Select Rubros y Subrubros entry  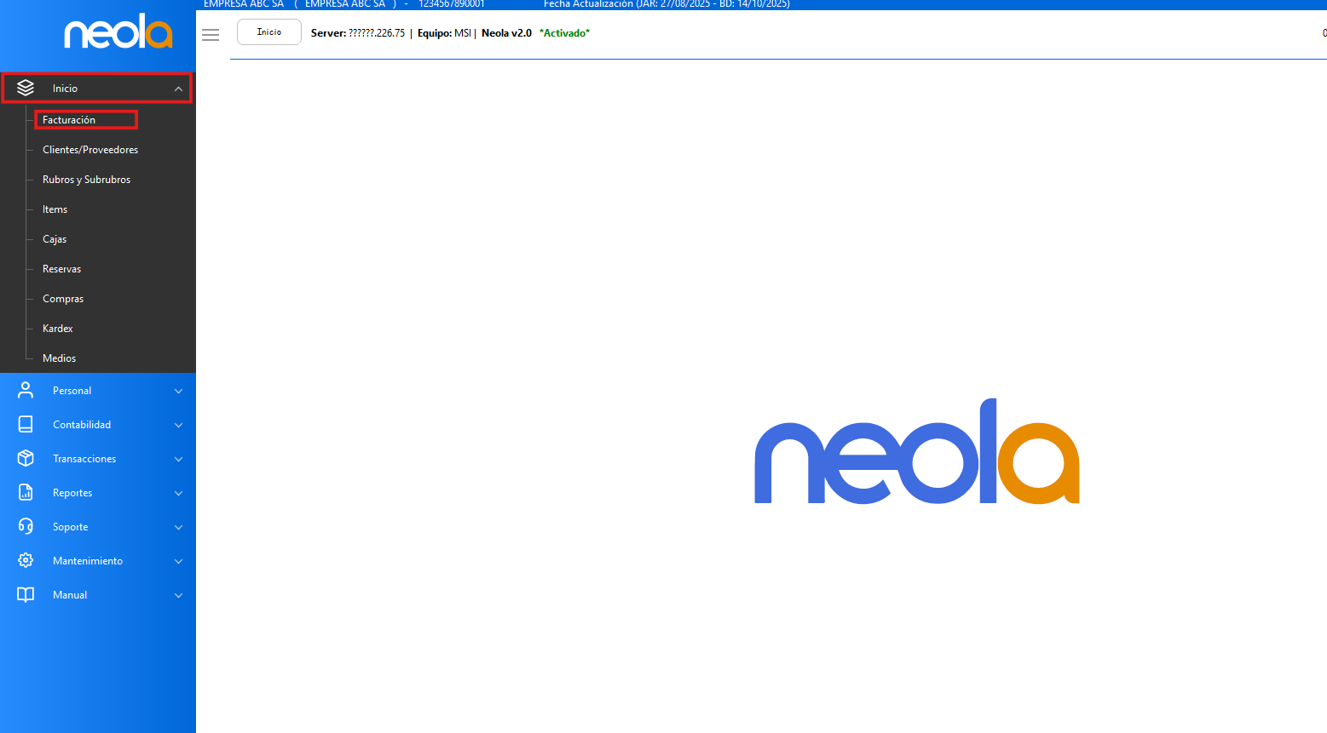86,180
